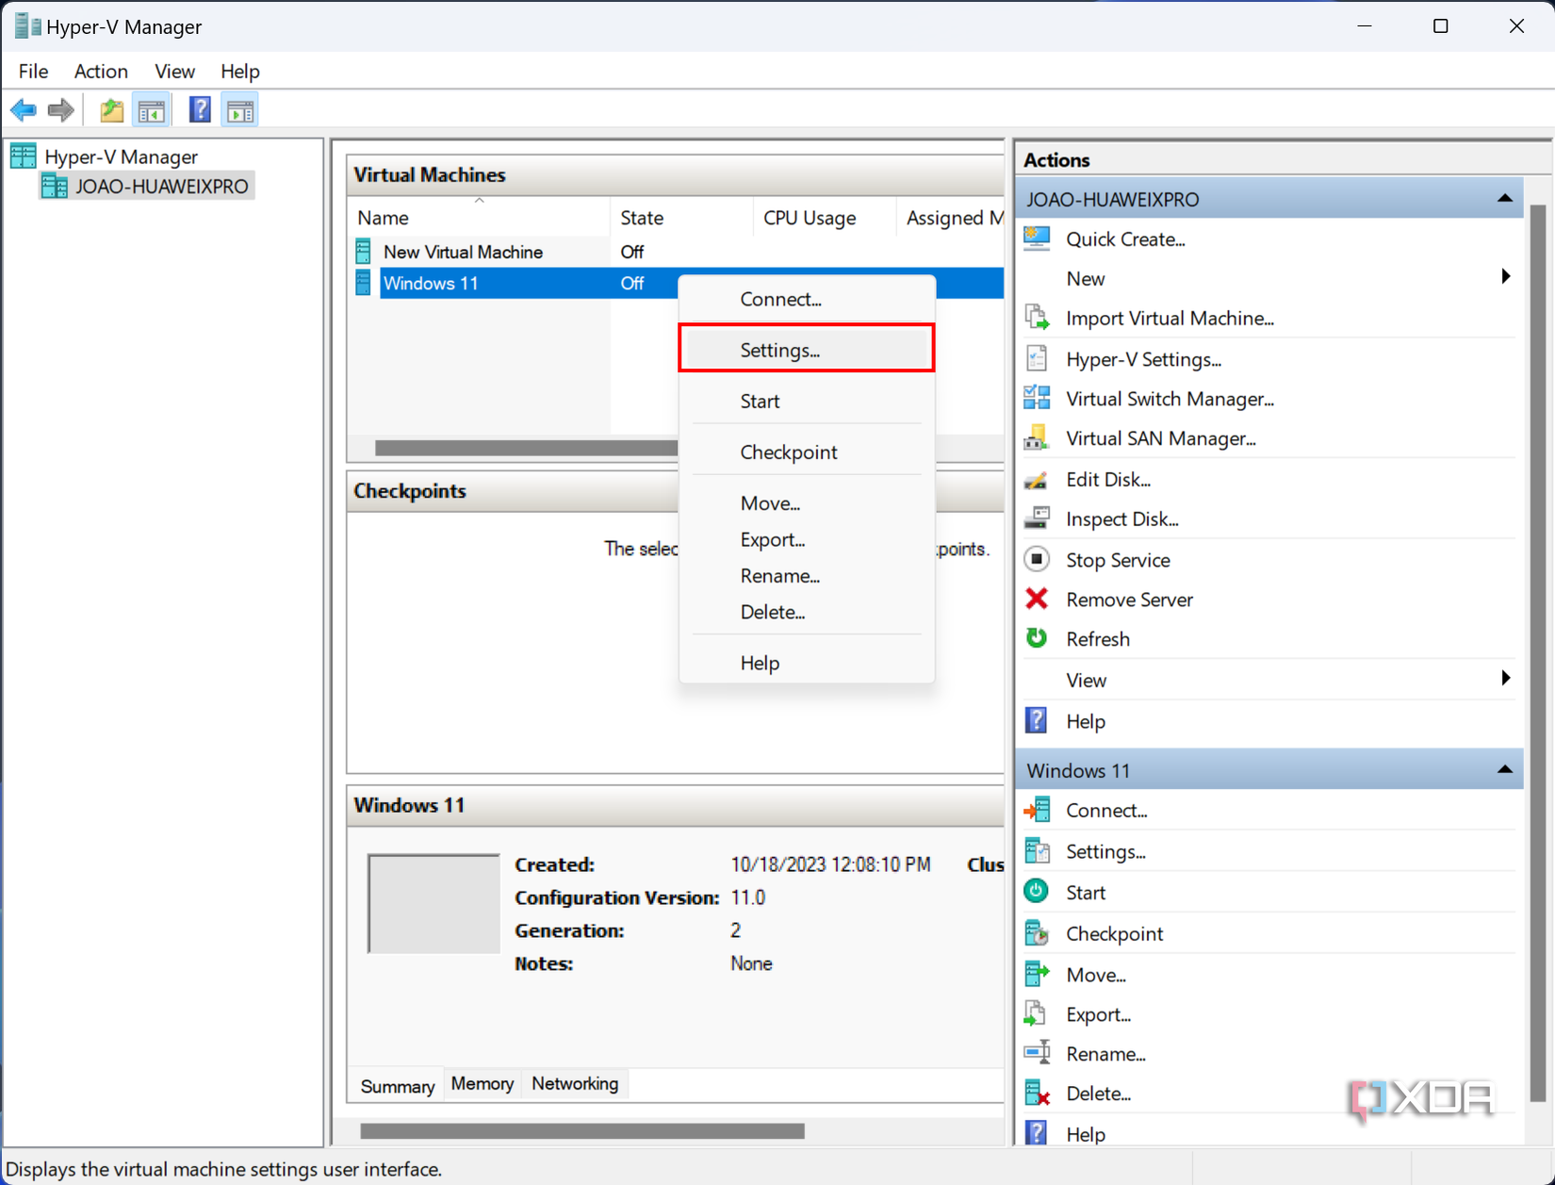
Task: Open Virtual SAN Manager
Action: (1160, 438)
